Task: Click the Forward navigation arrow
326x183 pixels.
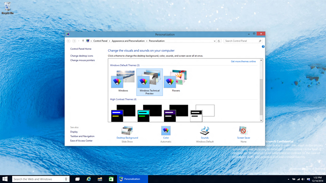Action: click(74, 41)
